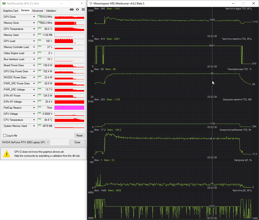Viewport: 259px width, 220px height.
Task: Click the 8-Pin #1 Voltage red graph
Action: (69, 102)
